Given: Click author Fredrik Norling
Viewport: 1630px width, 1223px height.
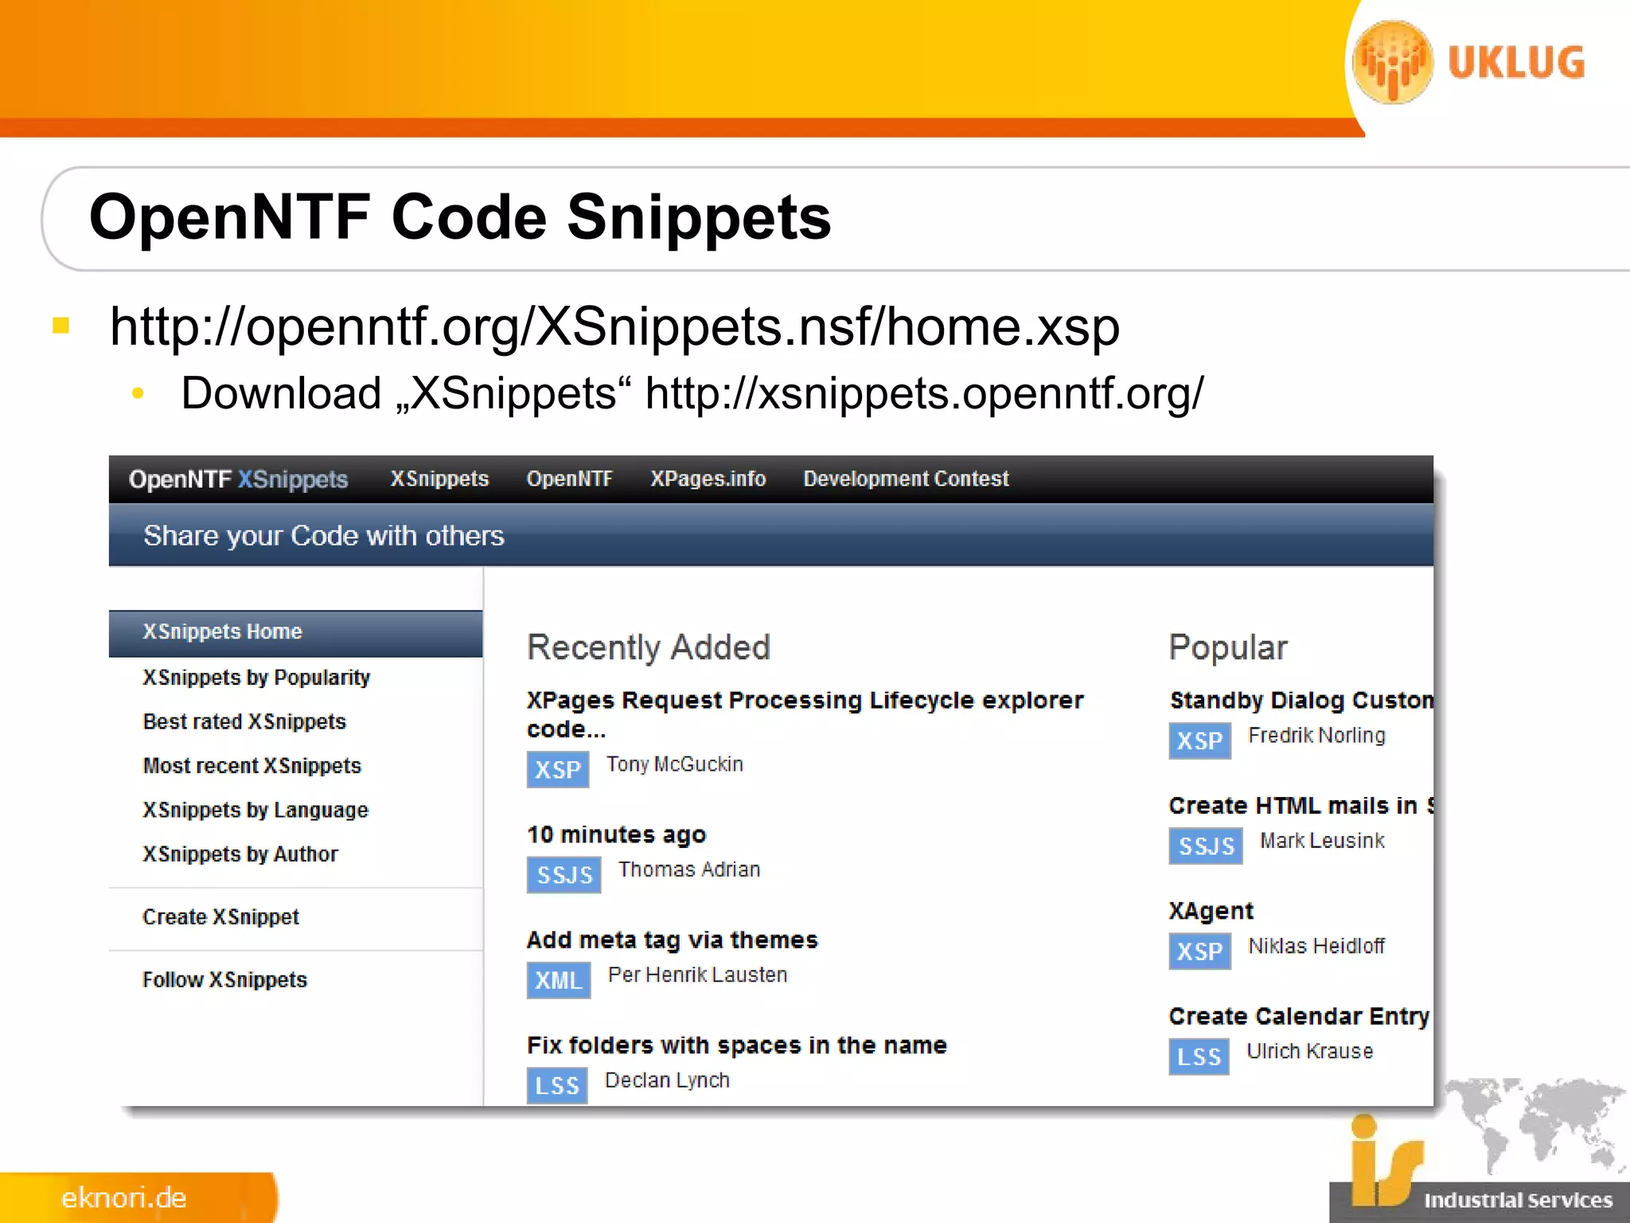Looking at the screenshot, I should point(1316,736).
